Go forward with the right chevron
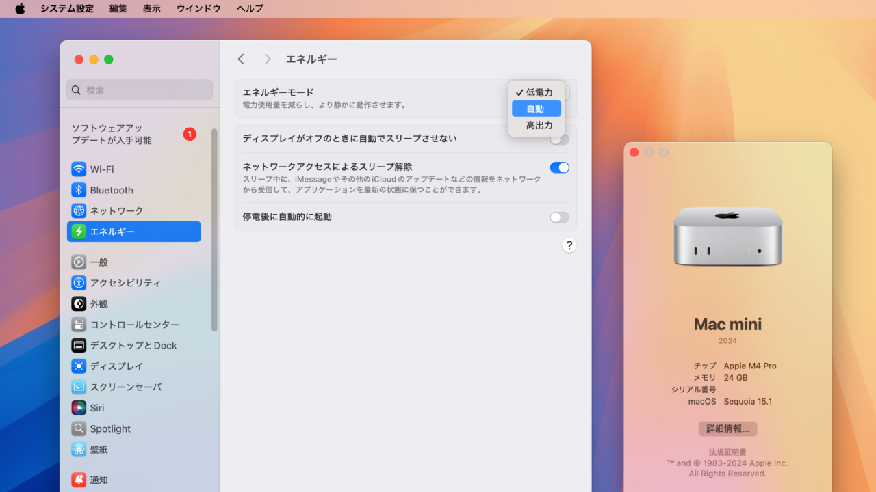 pyautogui.click(x=268, y=59)
